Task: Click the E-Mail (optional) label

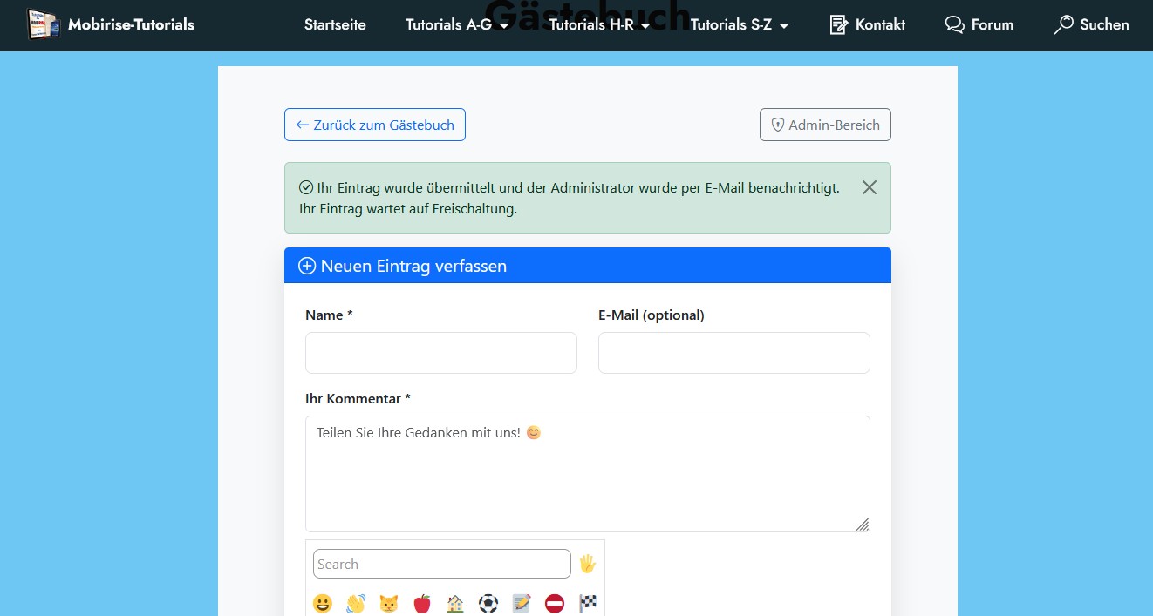Action: coord(652,315)
